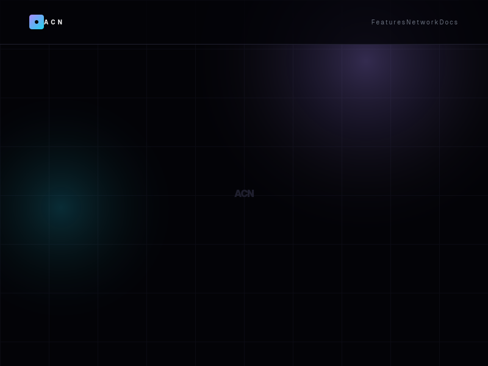
Task: Select Features in the top navigation
Action: click(x=388, y=22)
